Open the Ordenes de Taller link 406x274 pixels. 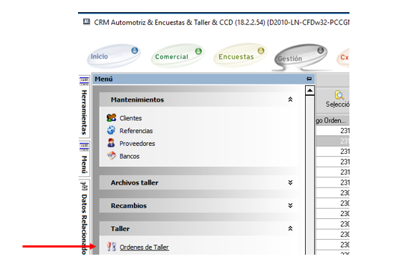pos(144,248)
